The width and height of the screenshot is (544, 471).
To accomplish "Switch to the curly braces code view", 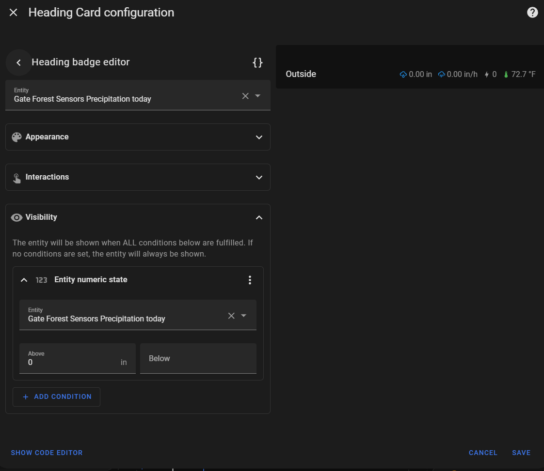I will tap(258, 62).
